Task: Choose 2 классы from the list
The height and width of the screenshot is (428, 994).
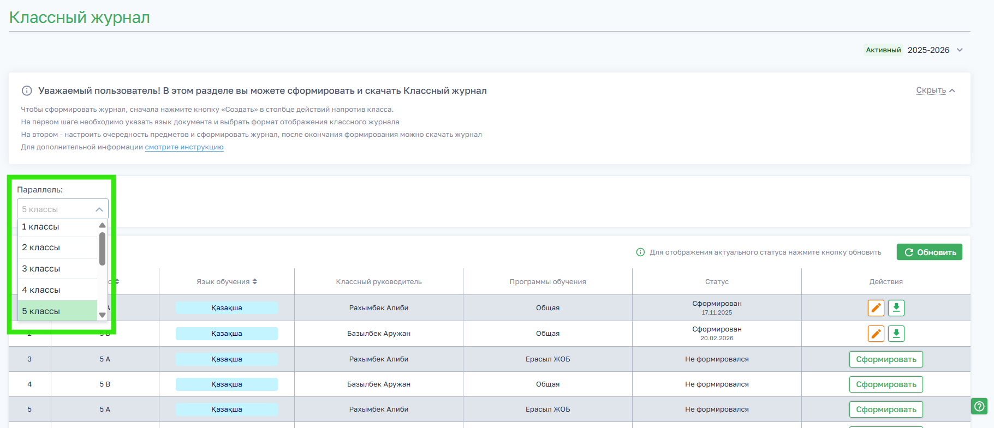Action: pos(58,248)
